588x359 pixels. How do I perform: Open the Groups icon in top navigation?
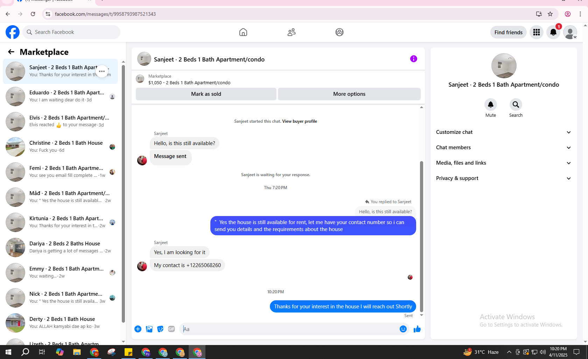pyautogui.click(x=339, y=32)
